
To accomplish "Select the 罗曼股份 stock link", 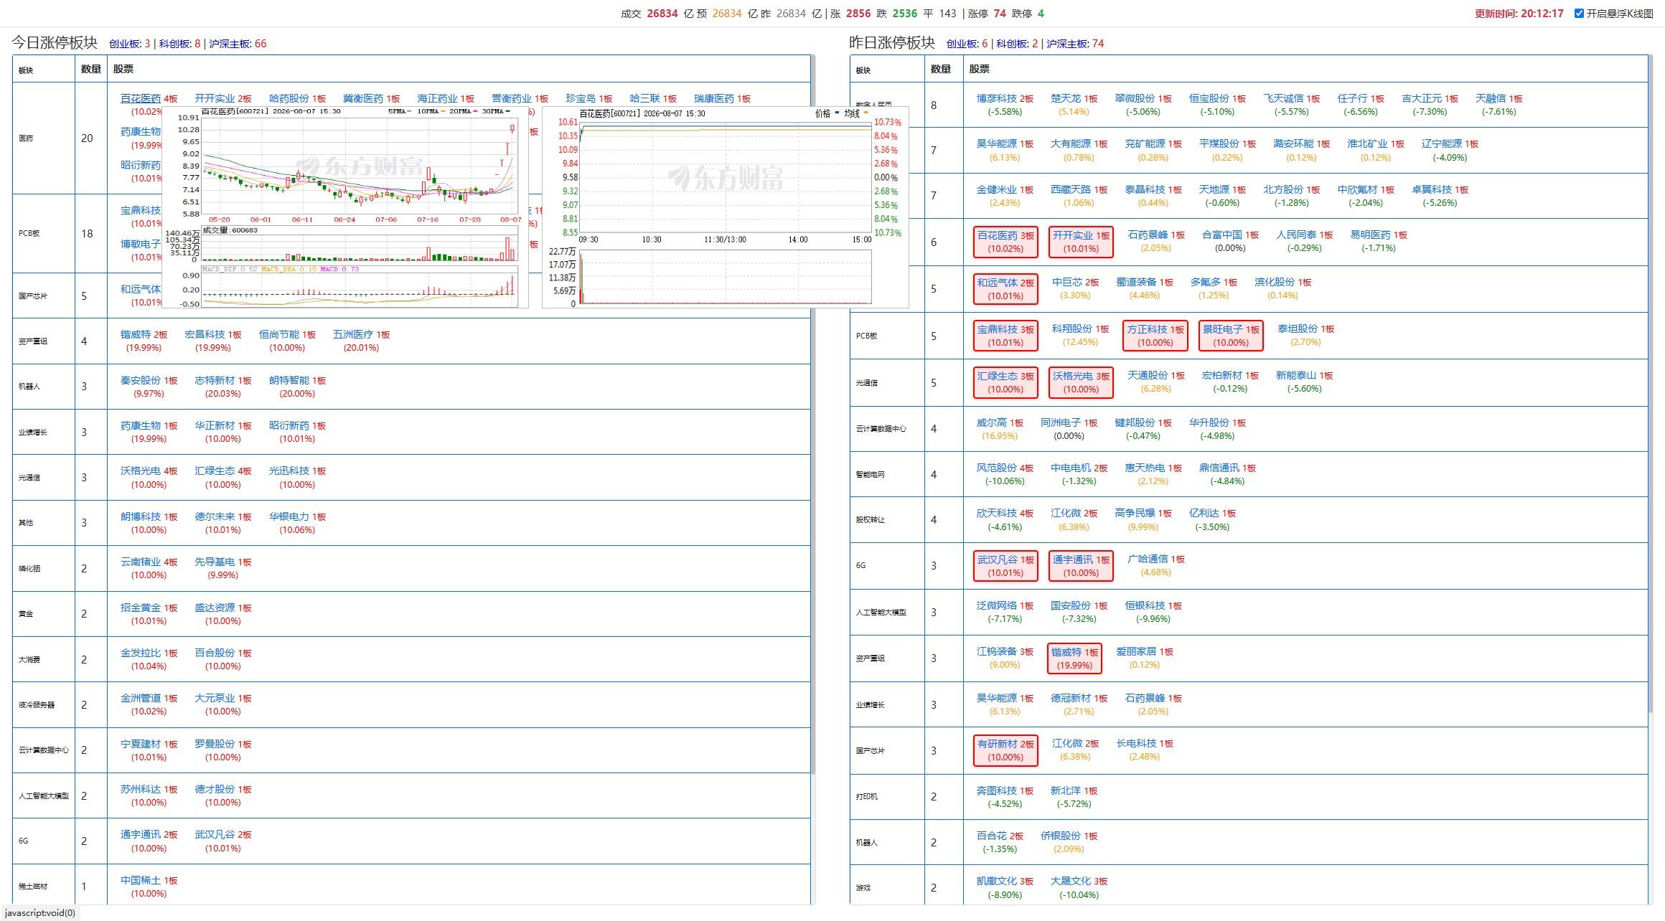I will click(215, 744).
